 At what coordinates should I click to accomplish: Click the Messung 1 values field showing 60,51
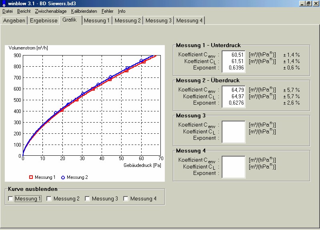(x=234, y=61)
